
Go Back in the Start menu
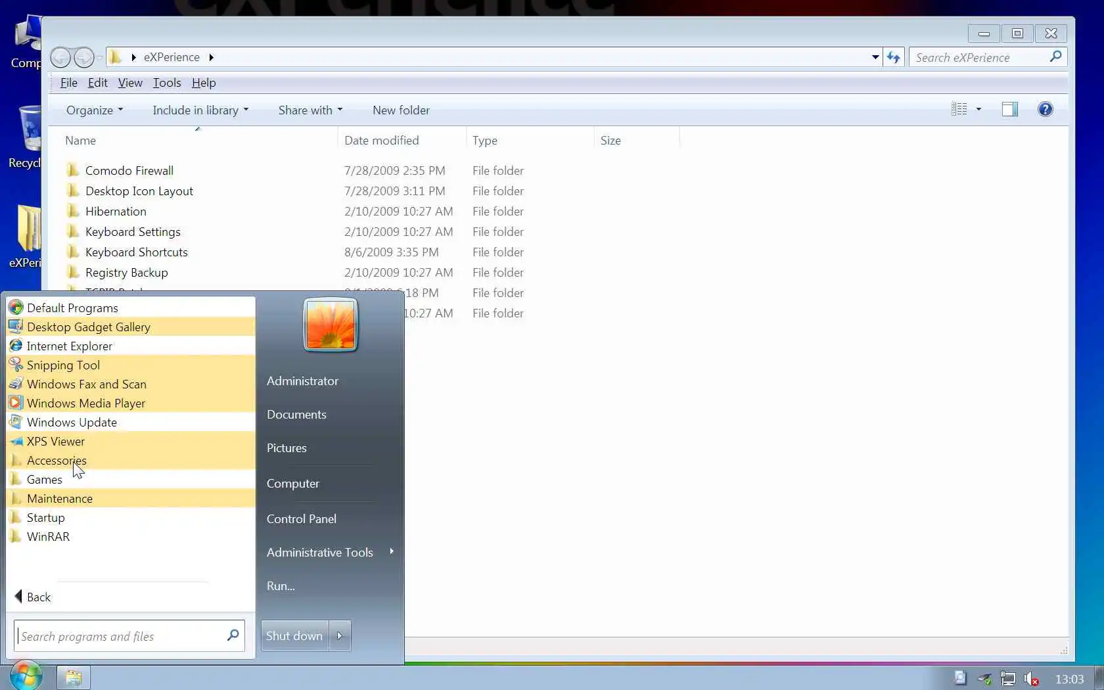click(x=33, y=597)
